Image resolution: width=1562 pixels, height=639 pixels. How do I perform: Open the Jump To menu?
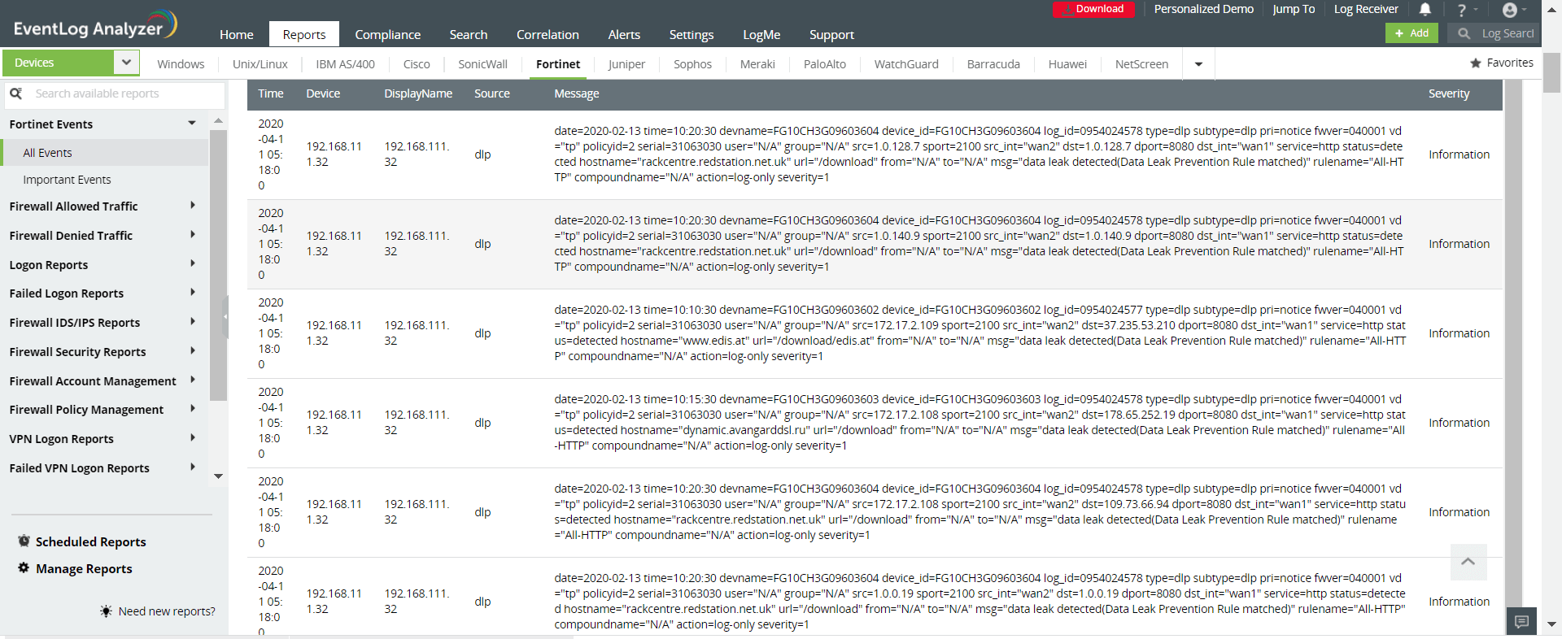point(1294,9)
